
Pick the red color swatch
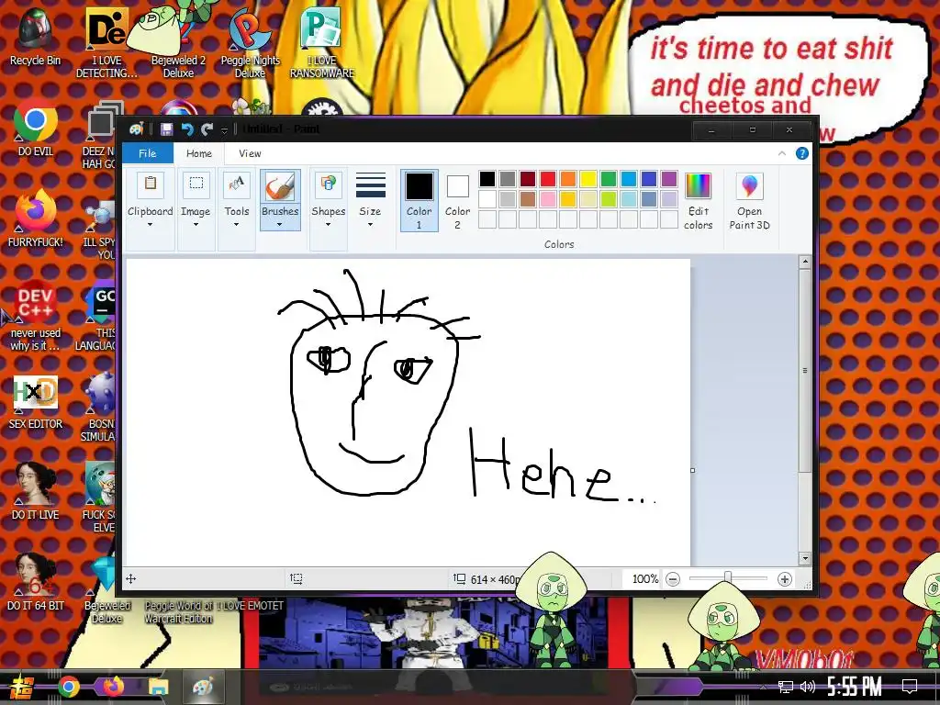tap(548, 179)
